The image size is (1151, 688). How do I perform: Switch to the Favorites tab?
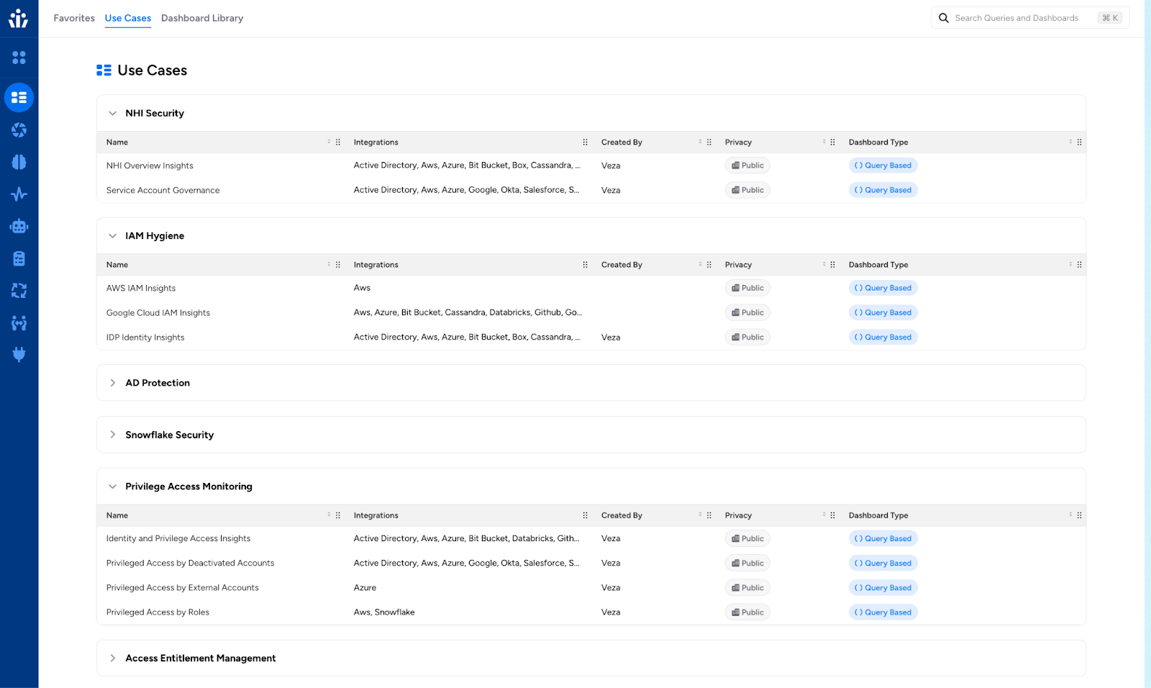coord(74,18)
